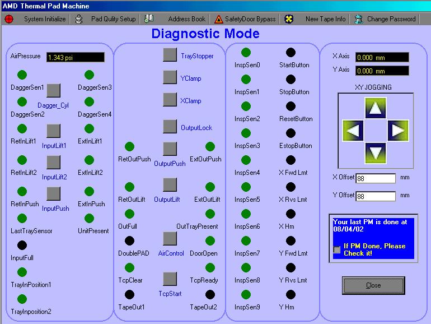The height and width of the screenshot is (324, 431).
Task: Click the OutFull green indicator
Action: click(129, 214)
